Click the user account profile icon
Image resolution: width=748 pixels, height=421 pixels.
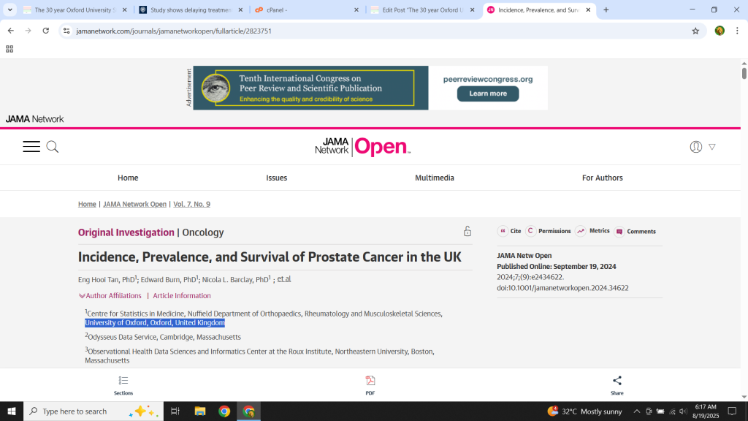(695, 147)
